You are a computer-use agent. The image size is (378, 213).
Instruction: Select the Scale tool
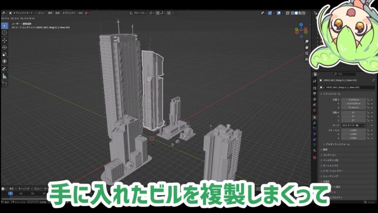click(5, 54)
